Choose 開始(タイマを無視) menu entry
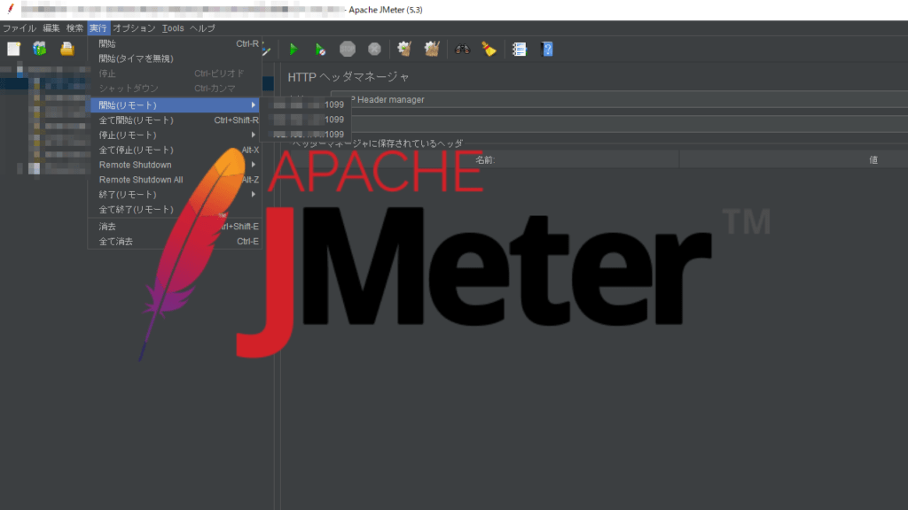This screenshot has width=908, height=510. 175,58
